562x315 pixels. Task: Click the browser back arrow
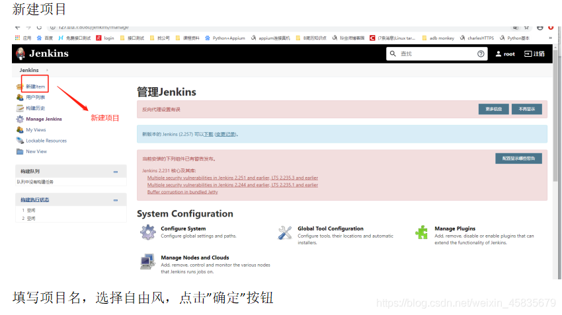pos(18,27)
